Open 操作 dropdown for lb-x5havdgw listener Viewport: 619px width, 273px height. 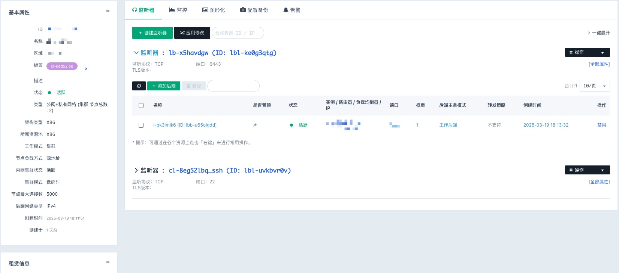[x=587, y=52]
